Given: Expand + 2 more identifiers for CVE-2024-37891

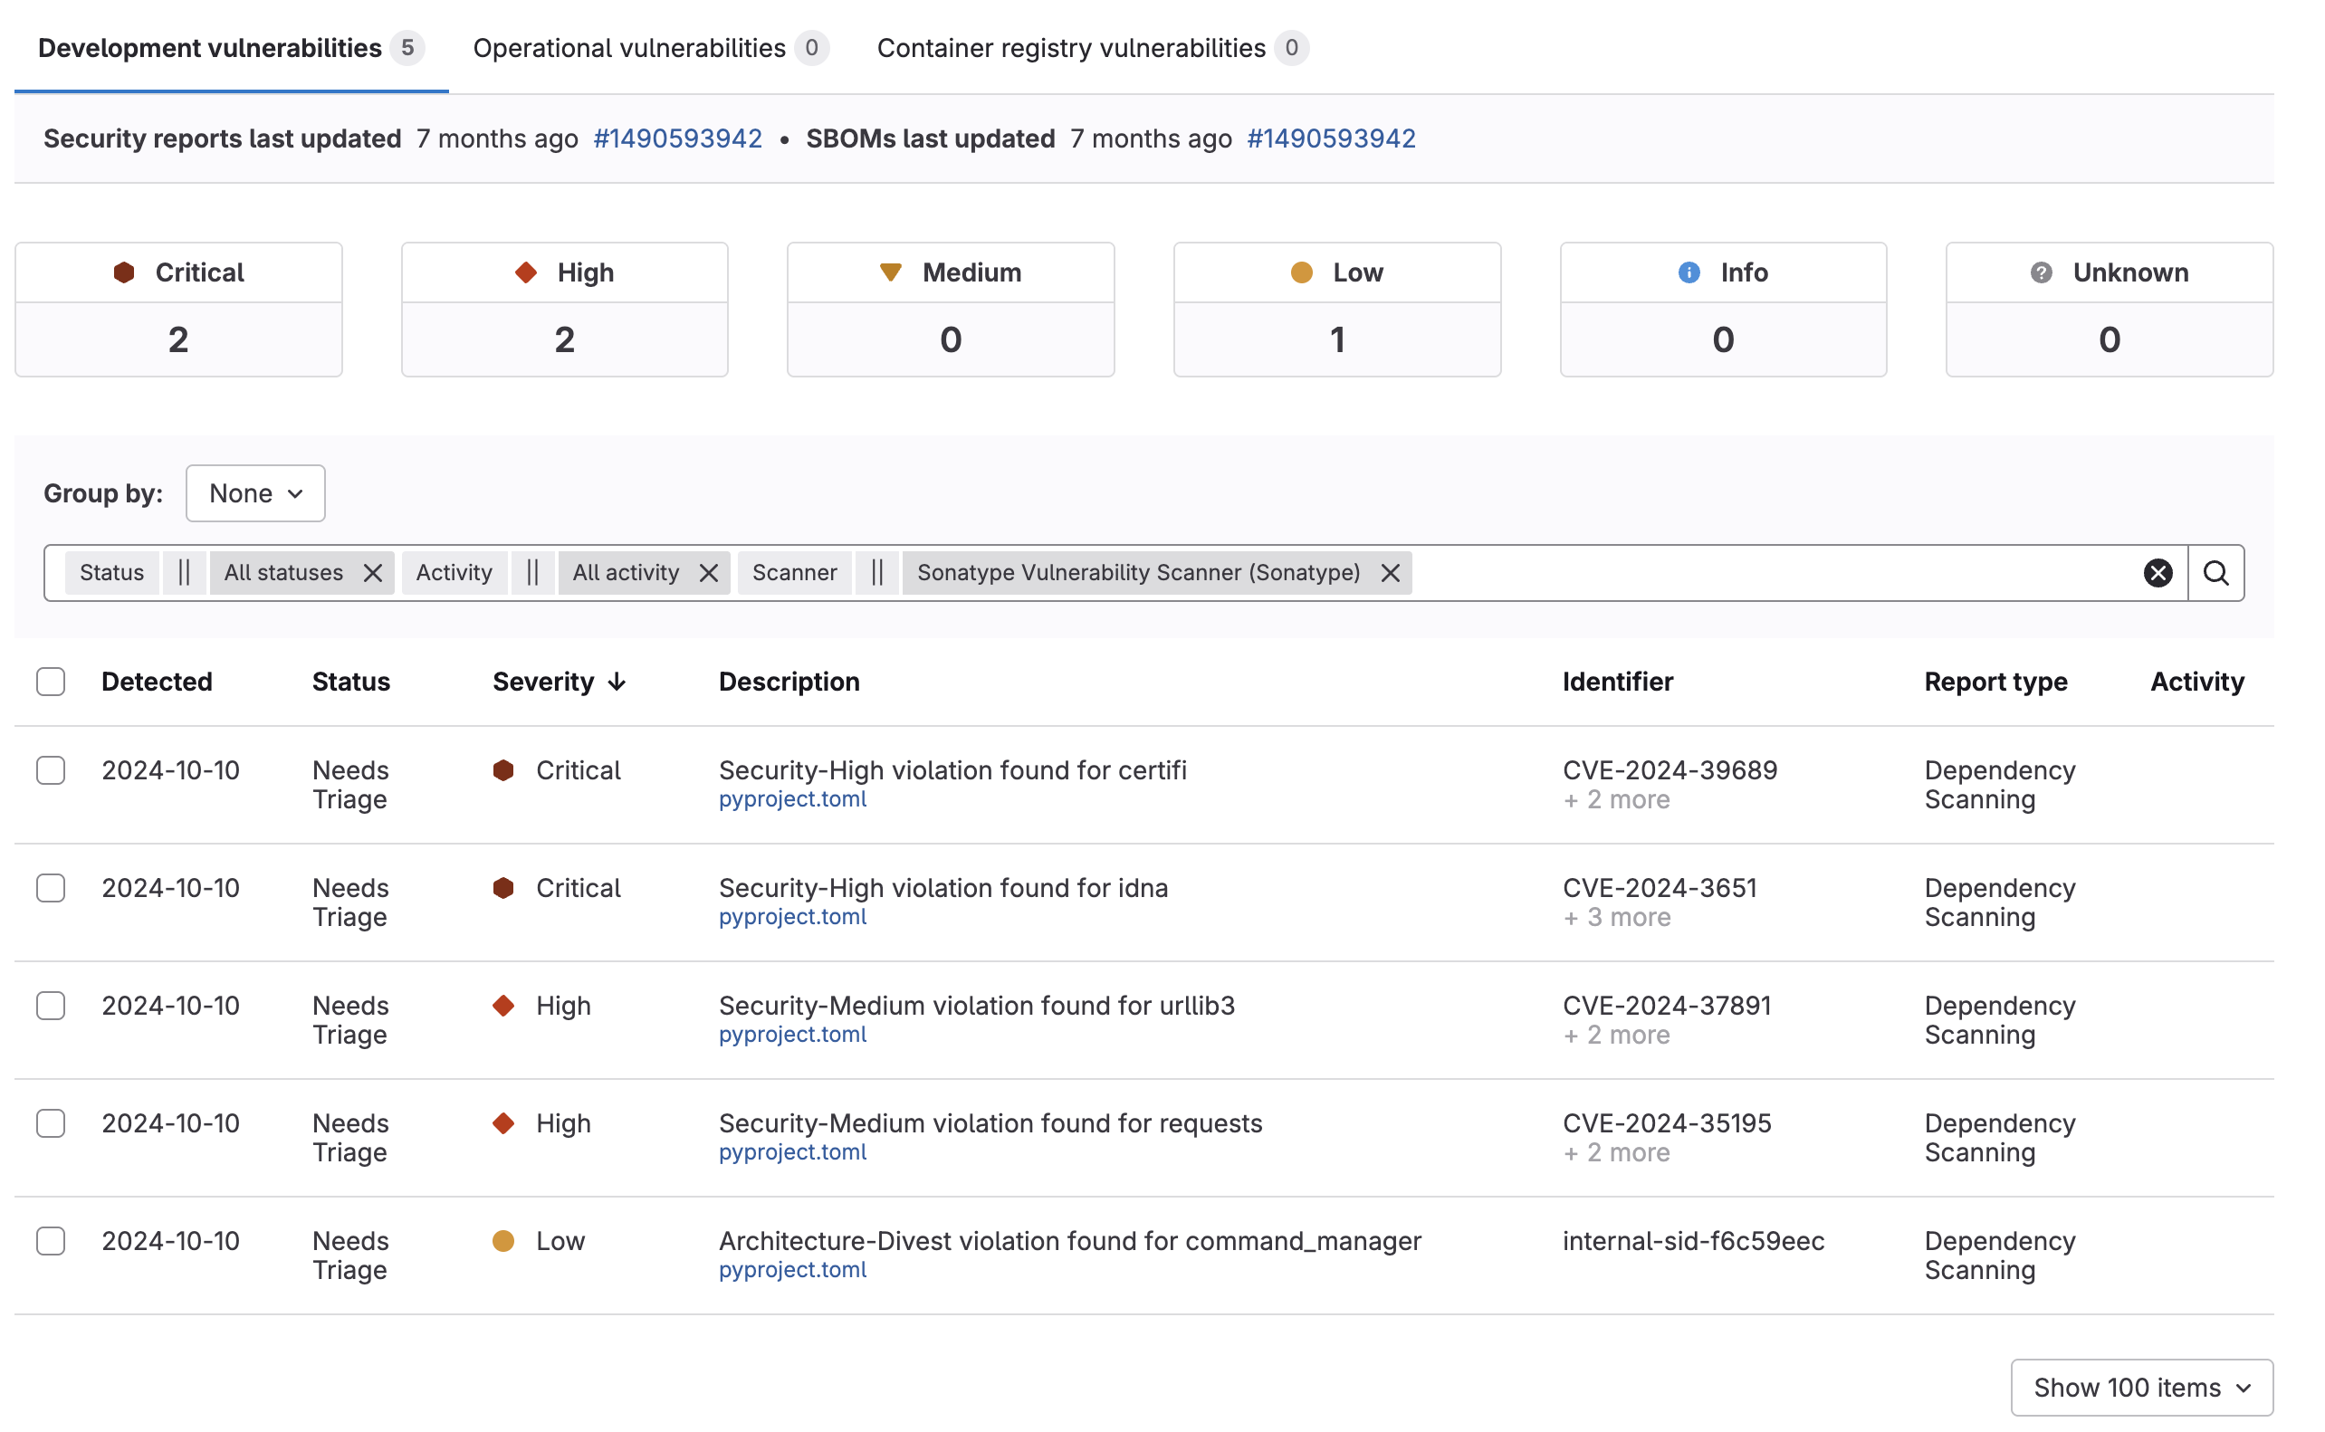Looking at the screenshot, I should (x=1617, y=1036).
